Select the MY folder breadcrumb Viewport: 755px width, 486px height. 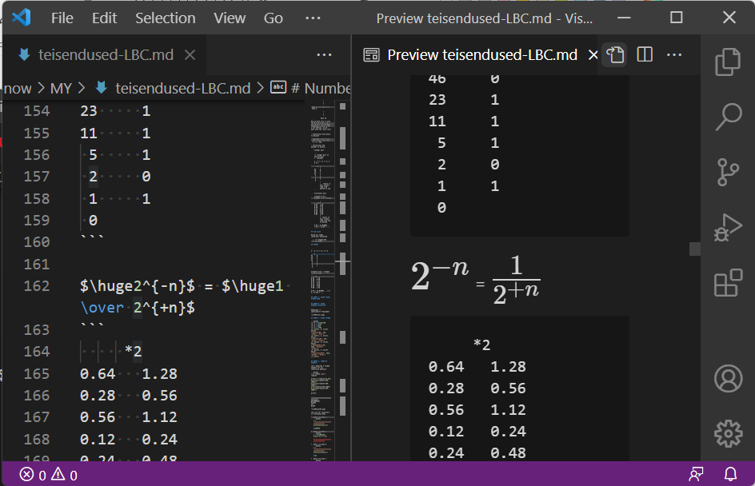(x=61, y=88)
